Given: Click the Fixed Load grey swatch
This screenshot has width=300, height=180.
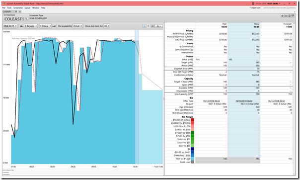Looking at the screenshot, I should pos(193,162).
